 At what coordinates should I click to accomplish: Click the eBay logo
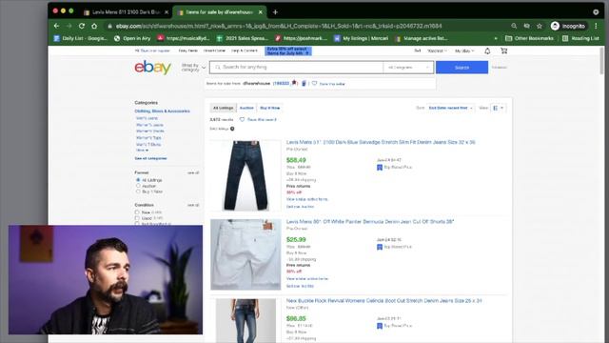click(152, 68)
